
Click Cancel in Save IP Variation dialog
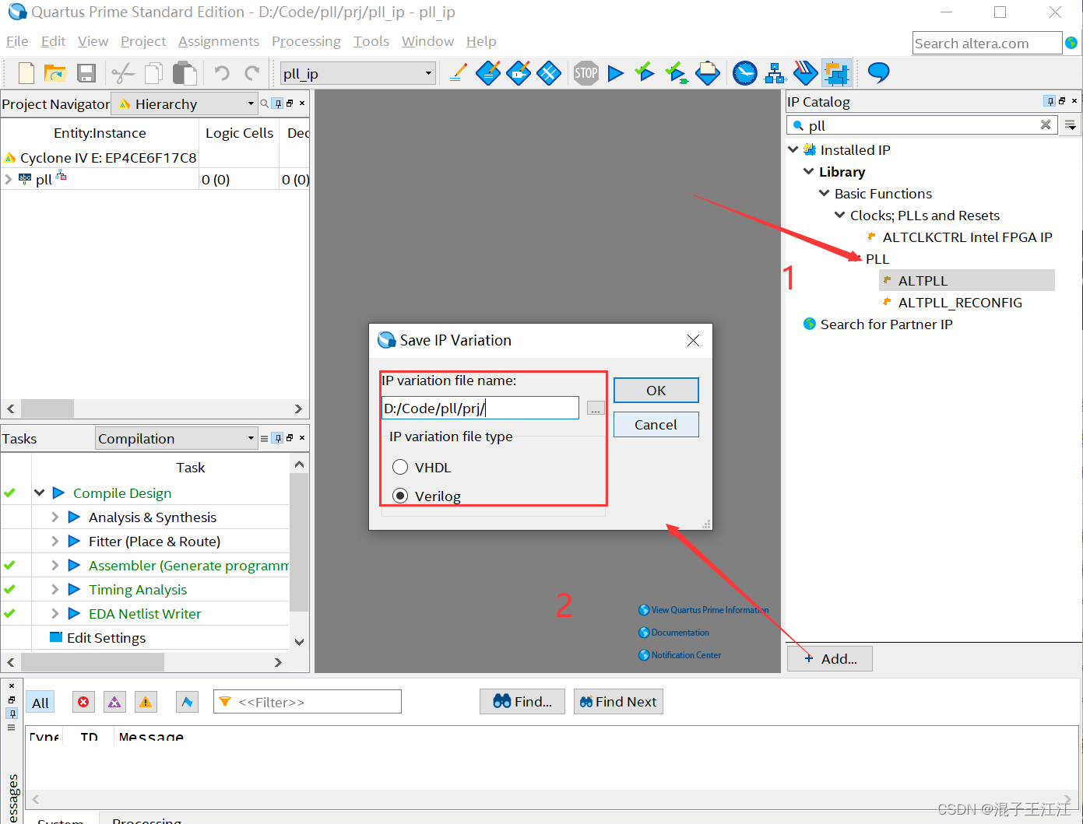click(656, 424)
